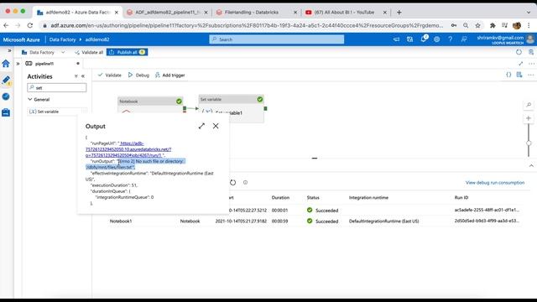This screenshot has width=537, height=302.
Task: Expand the left hub sidebar with the chevrons
Action: pos(9,50)
